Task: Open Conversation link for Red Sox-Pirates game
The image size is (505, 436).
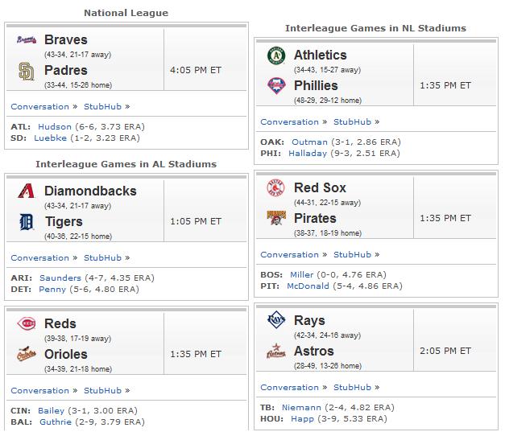Action: (x=289, y=254)
